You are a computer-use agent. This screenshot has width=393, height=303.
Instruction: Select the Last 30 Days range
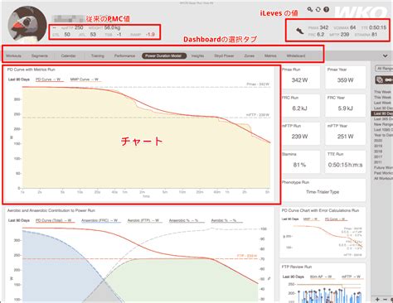click(383, 108)
